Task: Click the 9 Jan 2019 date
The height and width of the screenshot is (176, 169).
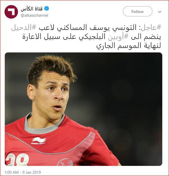Action: coord(32,172)
